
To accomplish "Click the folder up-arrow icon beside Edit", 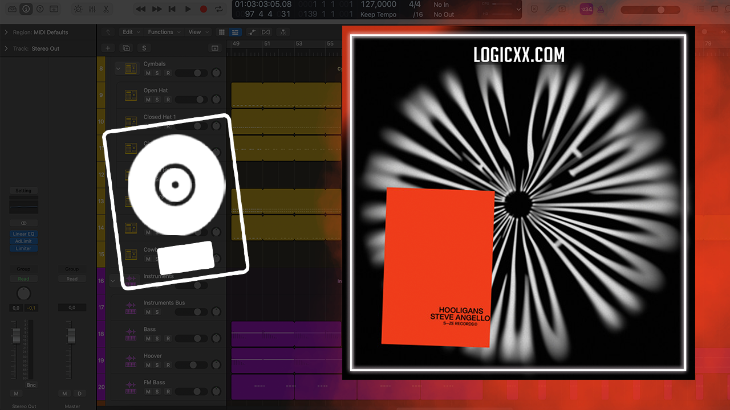I will (108, 32).
